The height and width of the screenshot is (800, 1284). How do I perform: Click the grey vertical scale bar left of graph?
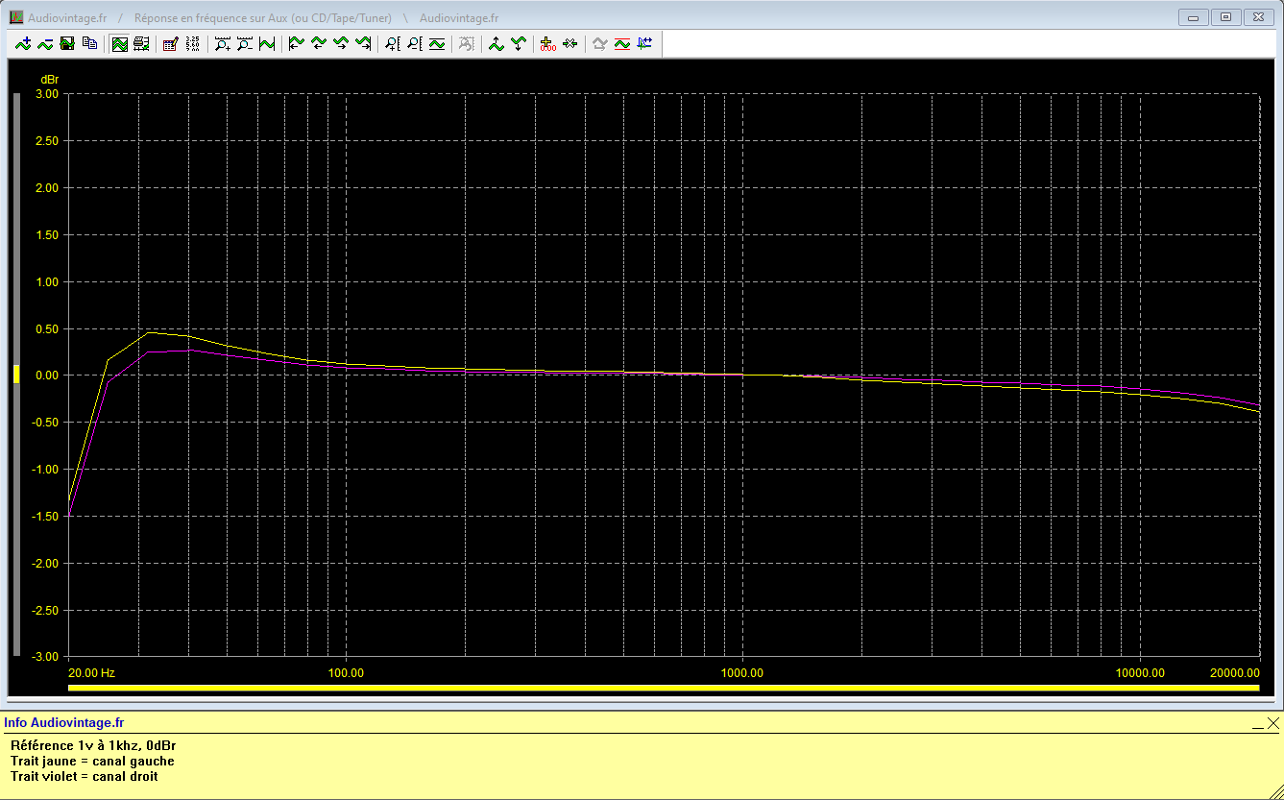pyautogui.click(x=16, y=375)
